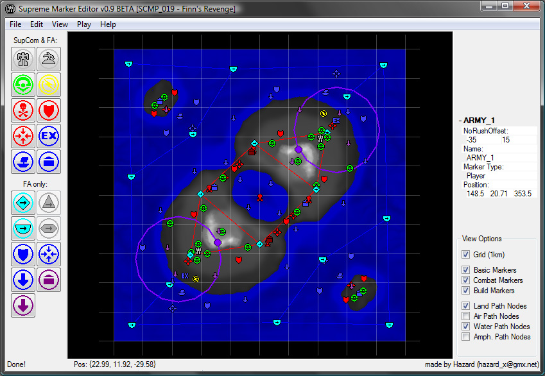Select the Player commander marker tool
The width and height of the screenshot is (545, 376).
click(23, 59)
